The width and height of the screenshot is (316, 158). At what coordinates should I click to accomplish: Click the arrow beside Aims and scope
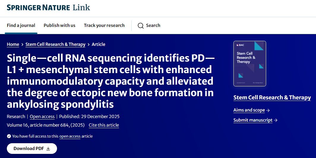pos(268,110)
